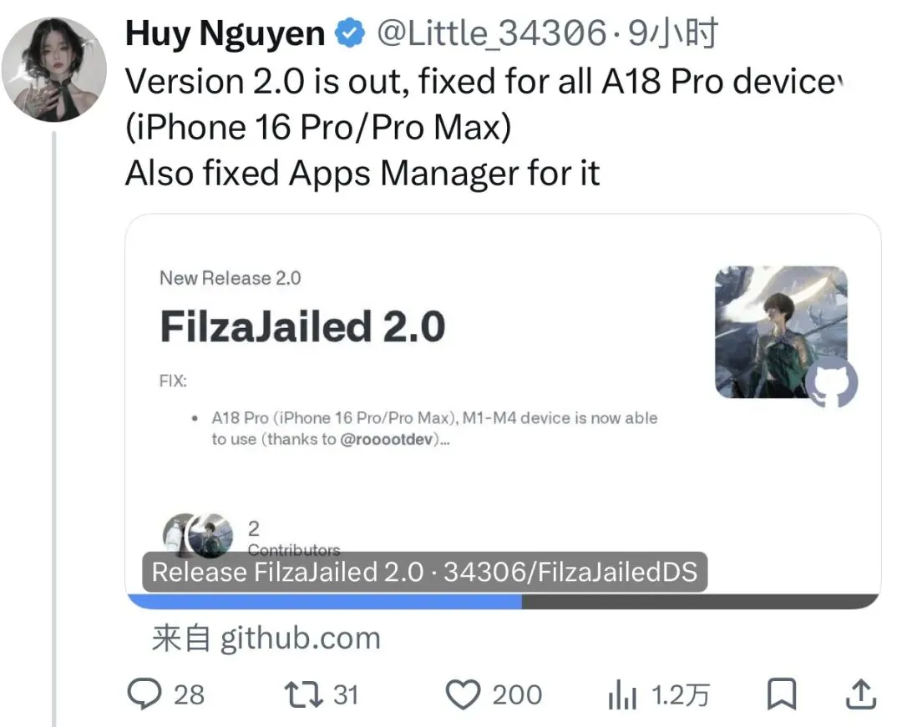
Task: Like the tweet with heart icon
Action: [x=463, y=694]
